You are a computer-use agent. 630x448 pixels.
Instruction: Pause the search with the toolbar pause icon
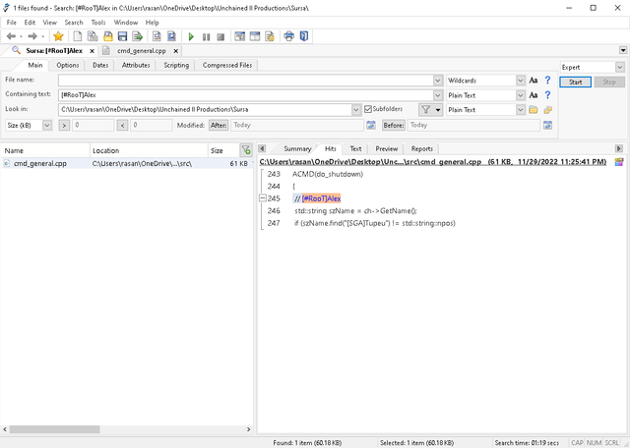click(206, 37)
